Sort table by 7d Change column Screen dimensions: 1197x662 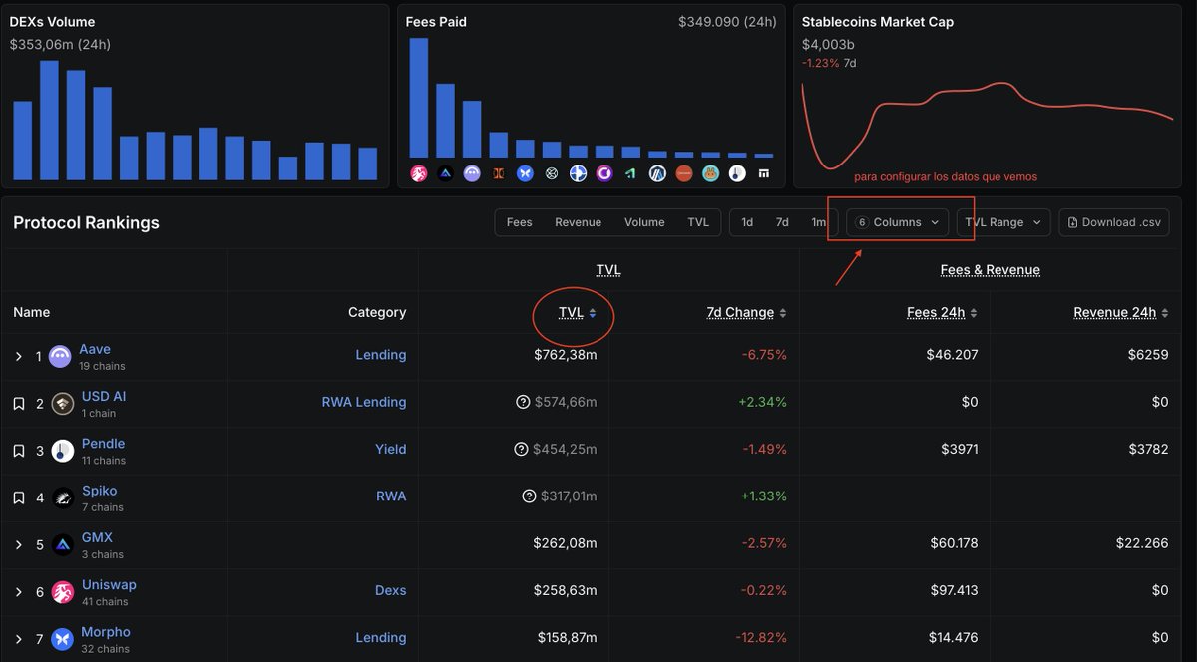click(x=746, y=312)
